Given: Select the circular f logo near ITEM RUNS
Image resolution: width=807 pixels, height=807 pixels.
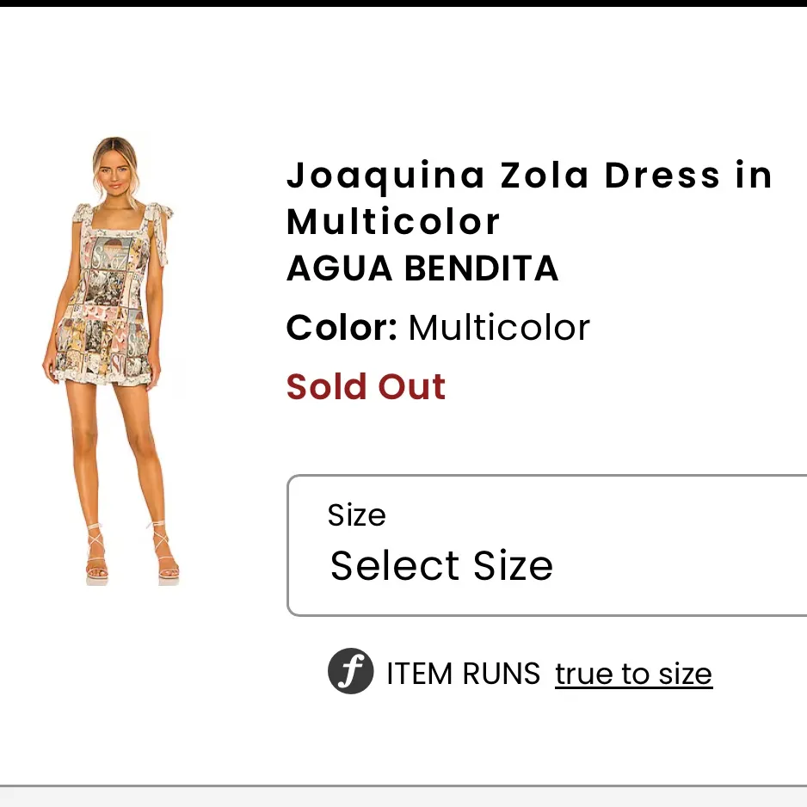Looking at the screenshot, I should coord(351,671).
